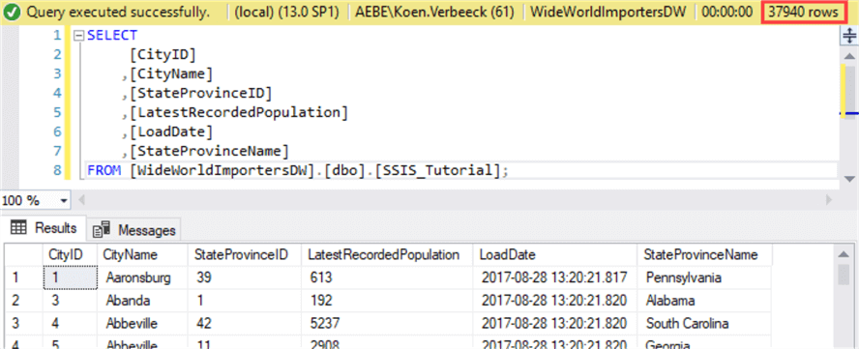This screenshot has width=859, height=349.
Task: Click StateProvinceID cell 39
Action: [246, 277]
